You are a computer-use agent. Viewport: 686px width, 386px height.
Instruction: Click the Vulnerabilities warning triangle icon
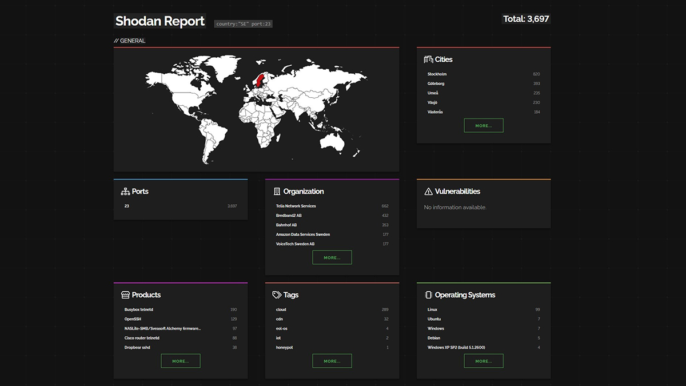(x=428, y=192)
